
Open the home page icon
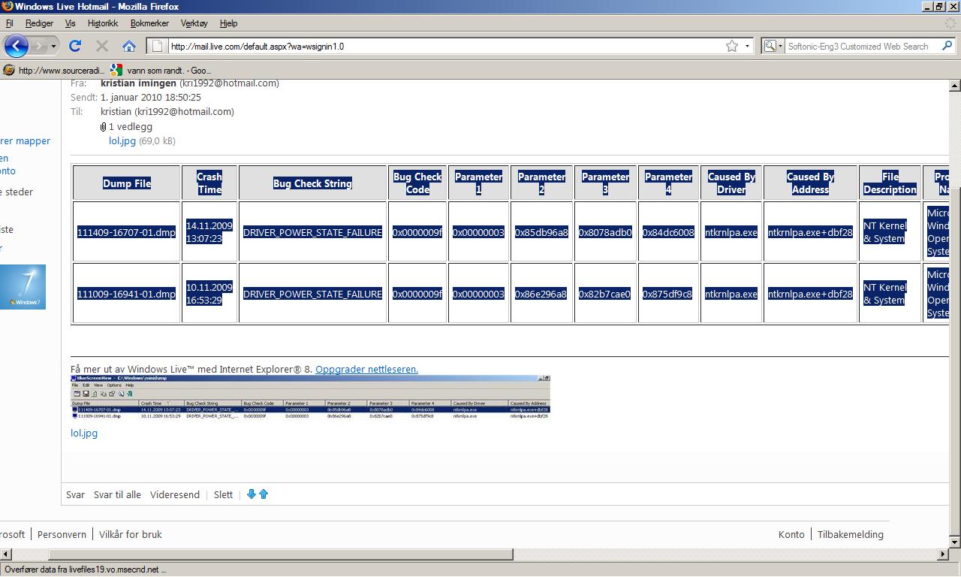tap(129, 46)
